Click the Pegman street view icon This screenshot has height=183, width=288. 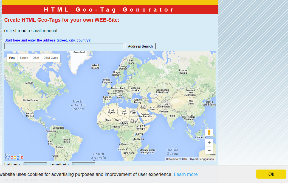[209, 132]
